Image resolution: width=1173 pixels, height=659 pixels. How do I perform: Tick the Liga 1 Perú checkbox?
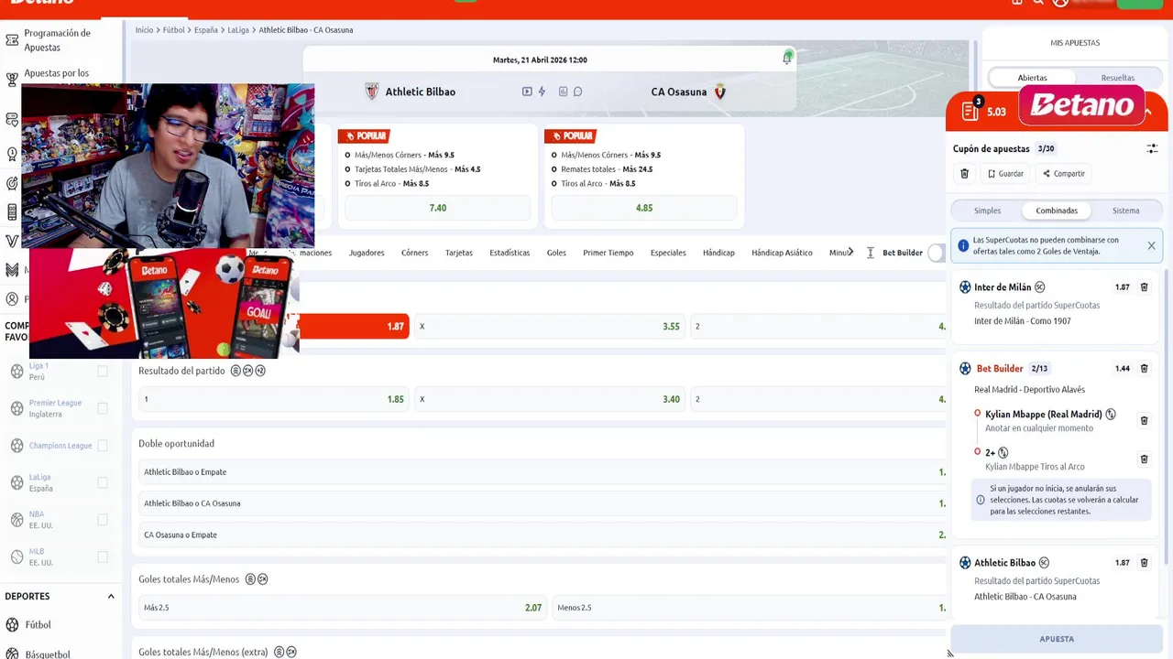103,371
